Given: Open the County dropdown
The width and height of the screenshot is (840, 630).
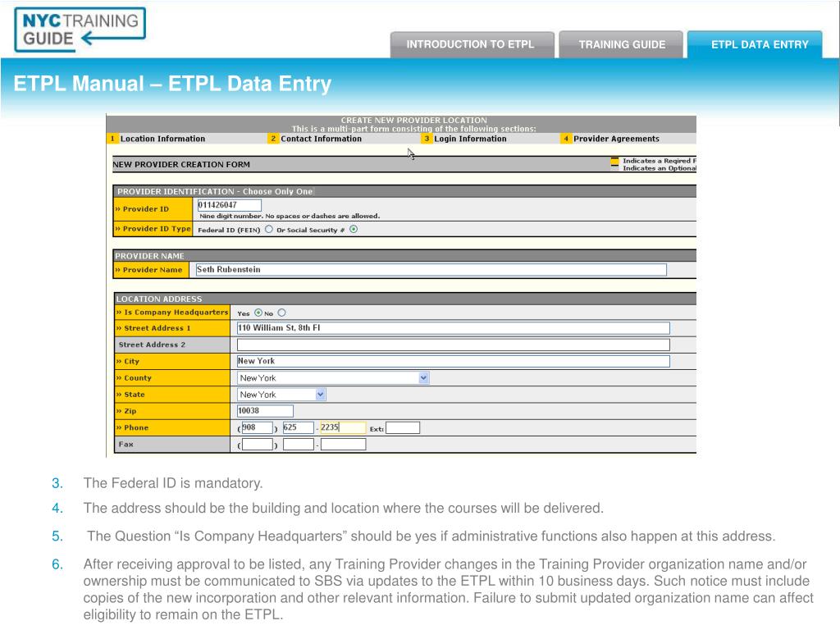Looking at the screenshot, I should pyautogui.click(x=333, y=378).
